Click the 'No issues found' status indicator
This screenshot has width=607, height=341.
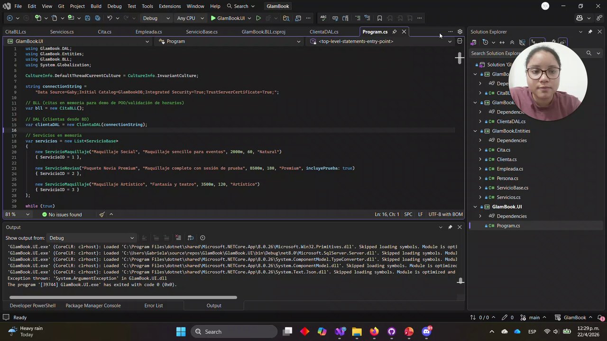point(62,215)
